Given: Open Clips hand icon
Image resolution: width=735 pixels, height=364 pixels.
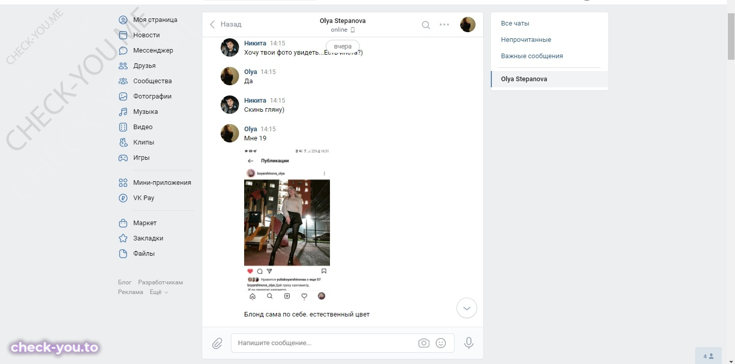Looking at the screenshot, I should [x=123, y=142].
